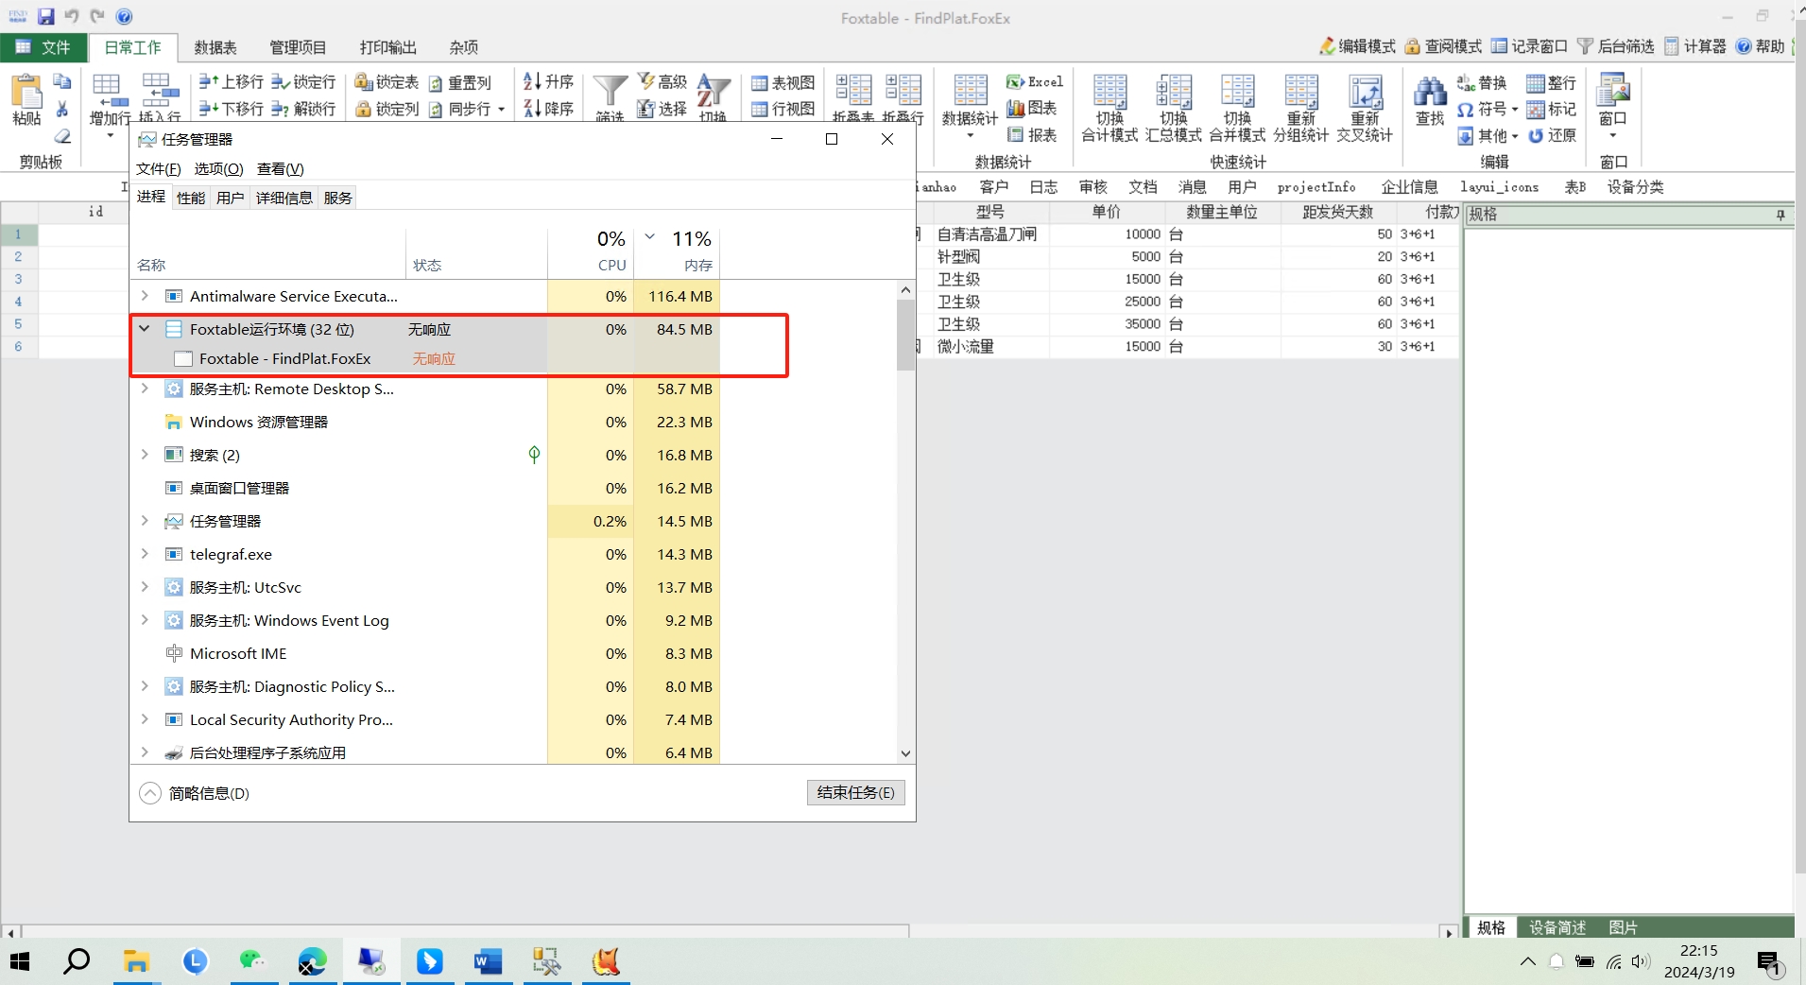Switch to 性能 tab in Task Manager
Viewport: 1806px width, 985px height.
[191, 198]
